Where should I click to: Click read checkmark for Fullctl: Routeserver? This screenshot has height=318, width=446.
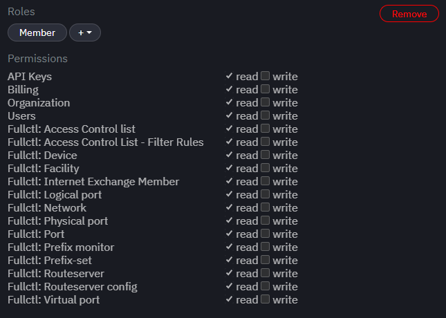[x=229, y=273]
